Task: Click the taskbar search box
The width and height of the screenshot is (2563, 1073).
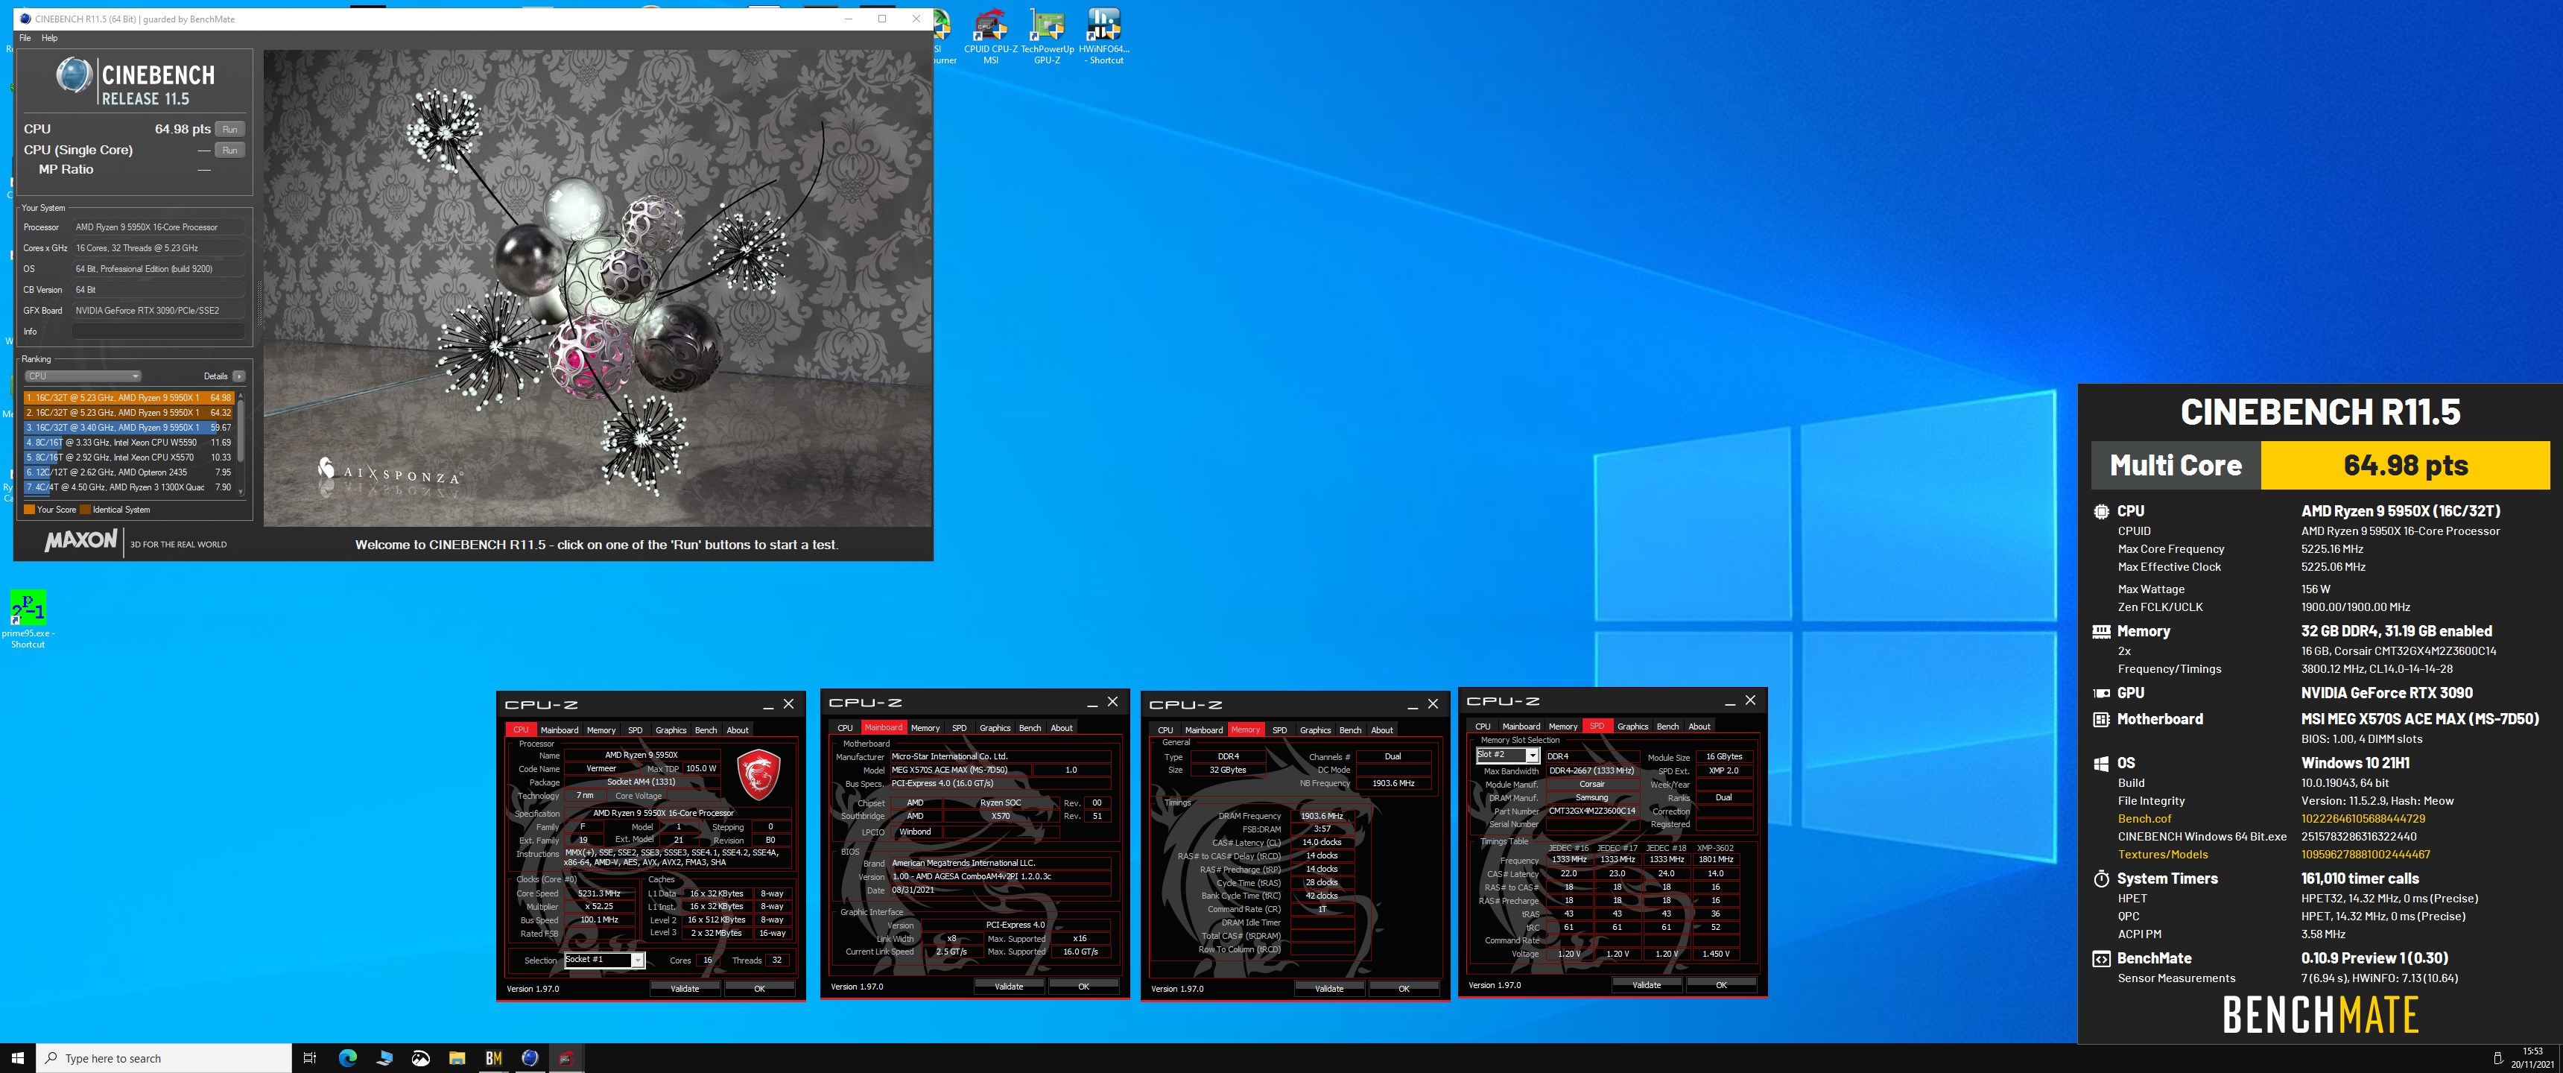Action: [x=164, y=1058]
